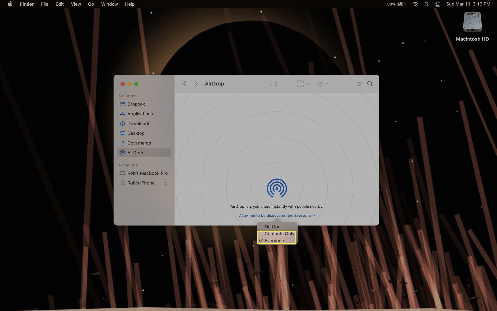Viewport: 497px width, 311px height.
Task: Open Spotlight search in the menu bar
Action: pos(426,4)
